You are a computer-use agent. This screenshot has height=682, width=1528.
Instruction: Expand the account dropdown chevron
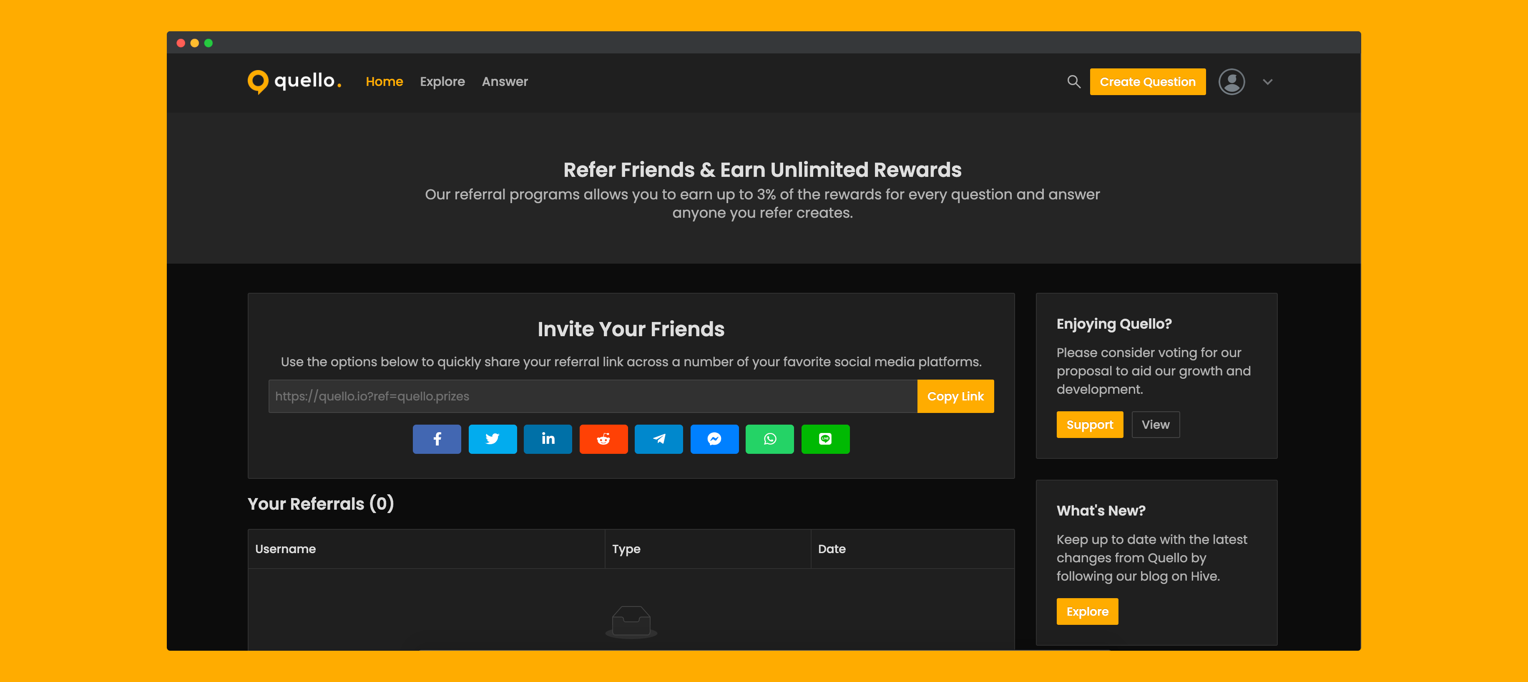click(1268, 82)
